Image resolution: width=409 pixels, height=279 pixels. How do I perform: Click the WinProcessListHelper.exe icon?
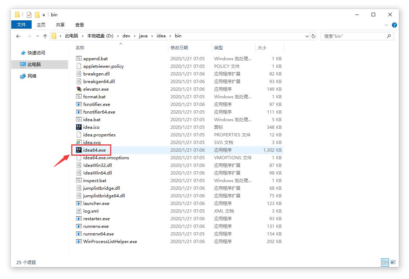[x=79, y=242]
